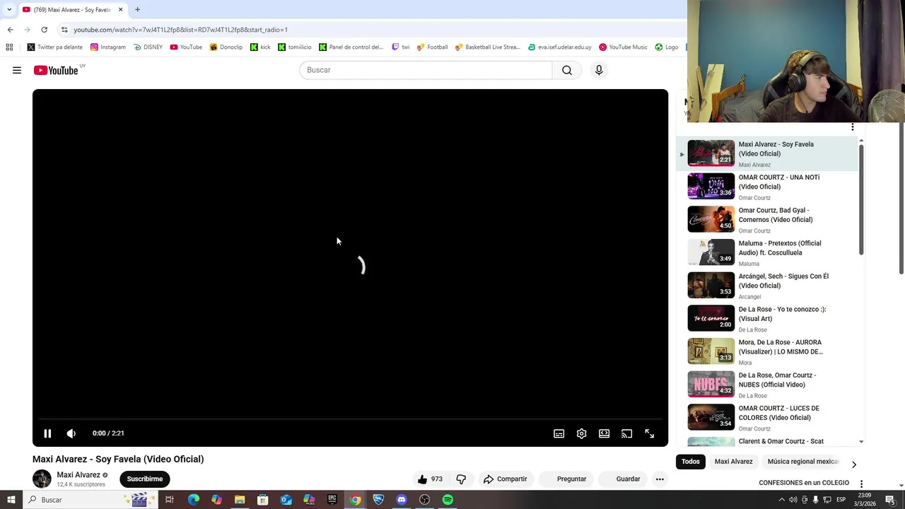Open Twitter pa delante bookmark
Viewport: 905px width, 509px height.
point(55,47)
